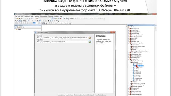Browse for Input Data file
171x96 pixels.
coord(90,38)
